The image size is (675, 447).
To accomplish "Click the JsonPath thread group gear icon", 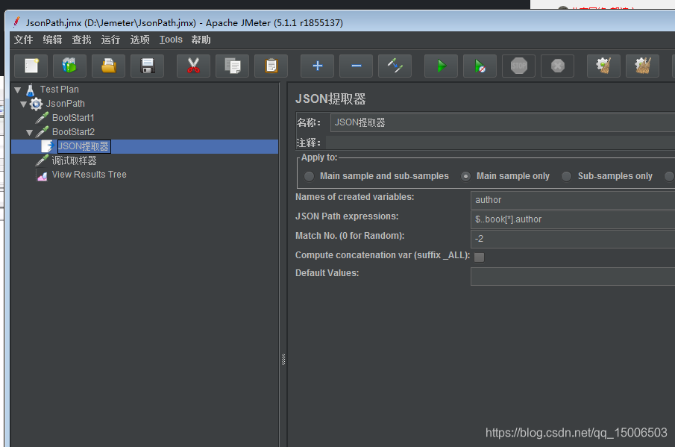I will 36,104.
